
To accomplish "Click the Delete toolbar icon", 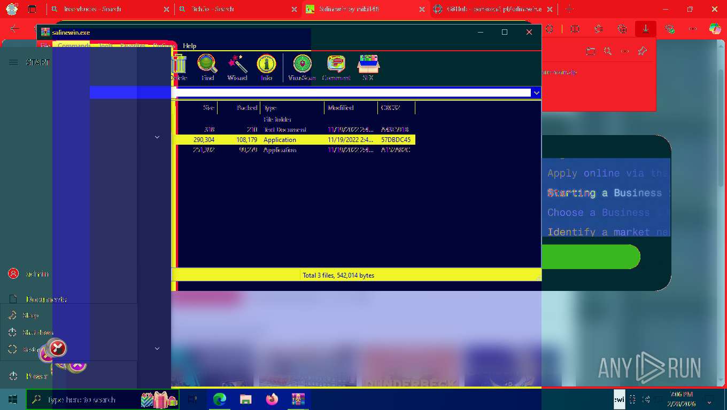I will click(179, 67).
